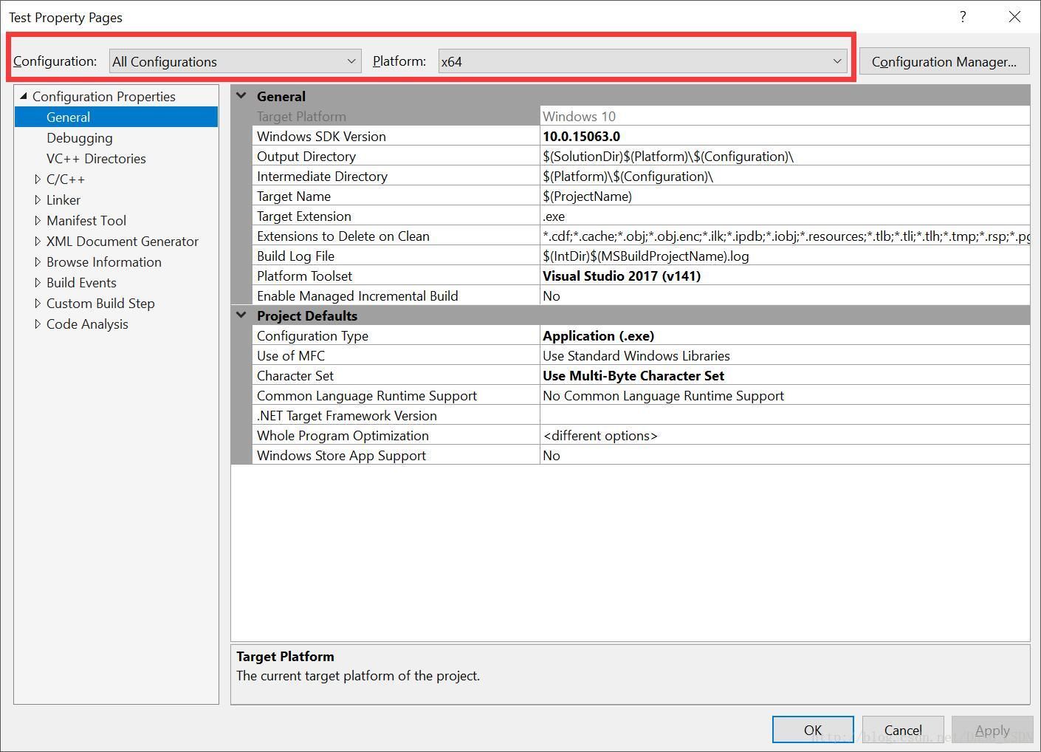Click the Enable Managed Incremental Build value No

[785, 295]
